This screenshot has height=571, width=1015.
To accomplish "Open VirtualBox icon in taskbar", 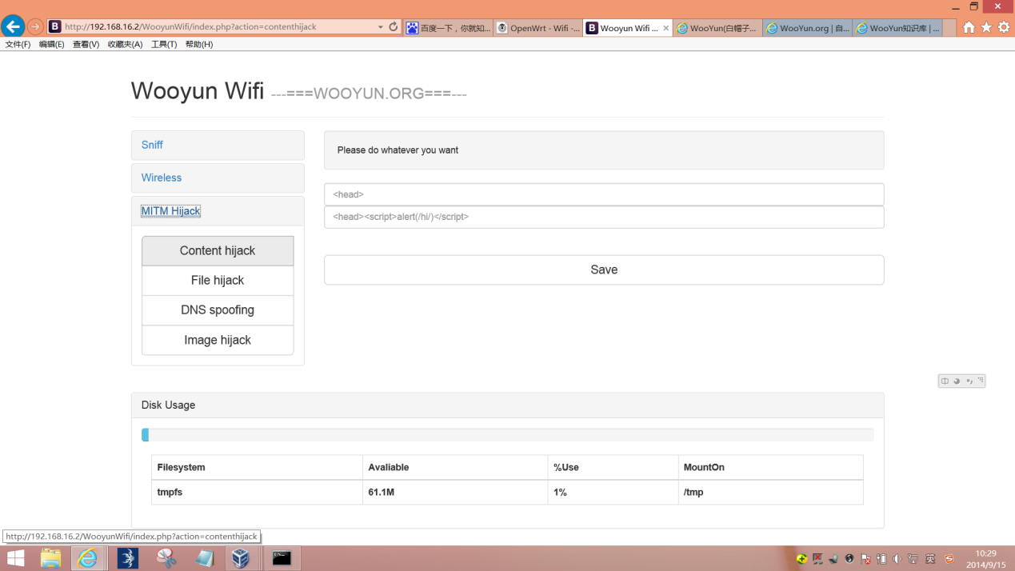I will point(241,557).
